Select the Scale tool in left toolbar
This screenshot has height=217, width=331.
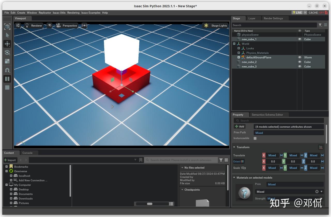7,61
